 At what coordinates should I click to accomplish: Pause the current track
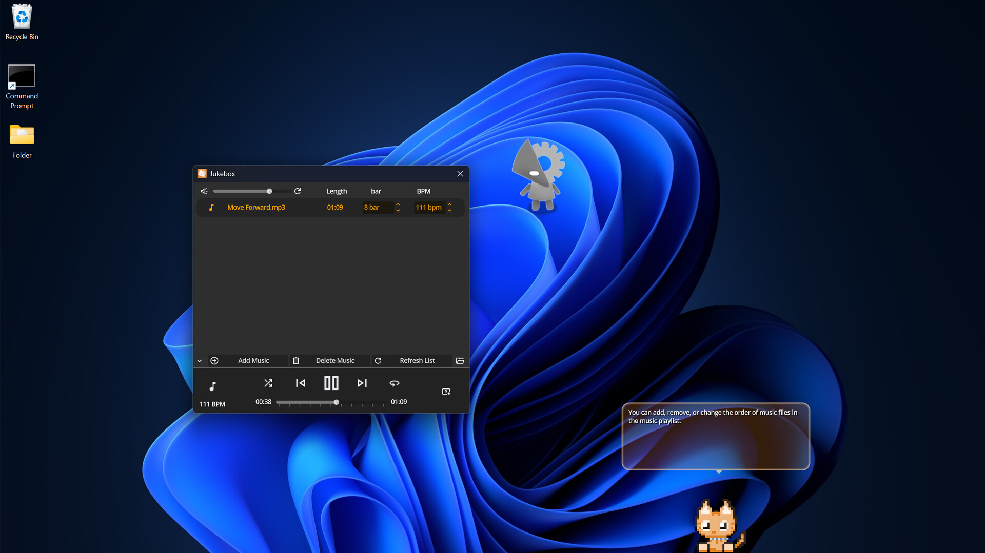coord(331,383)
